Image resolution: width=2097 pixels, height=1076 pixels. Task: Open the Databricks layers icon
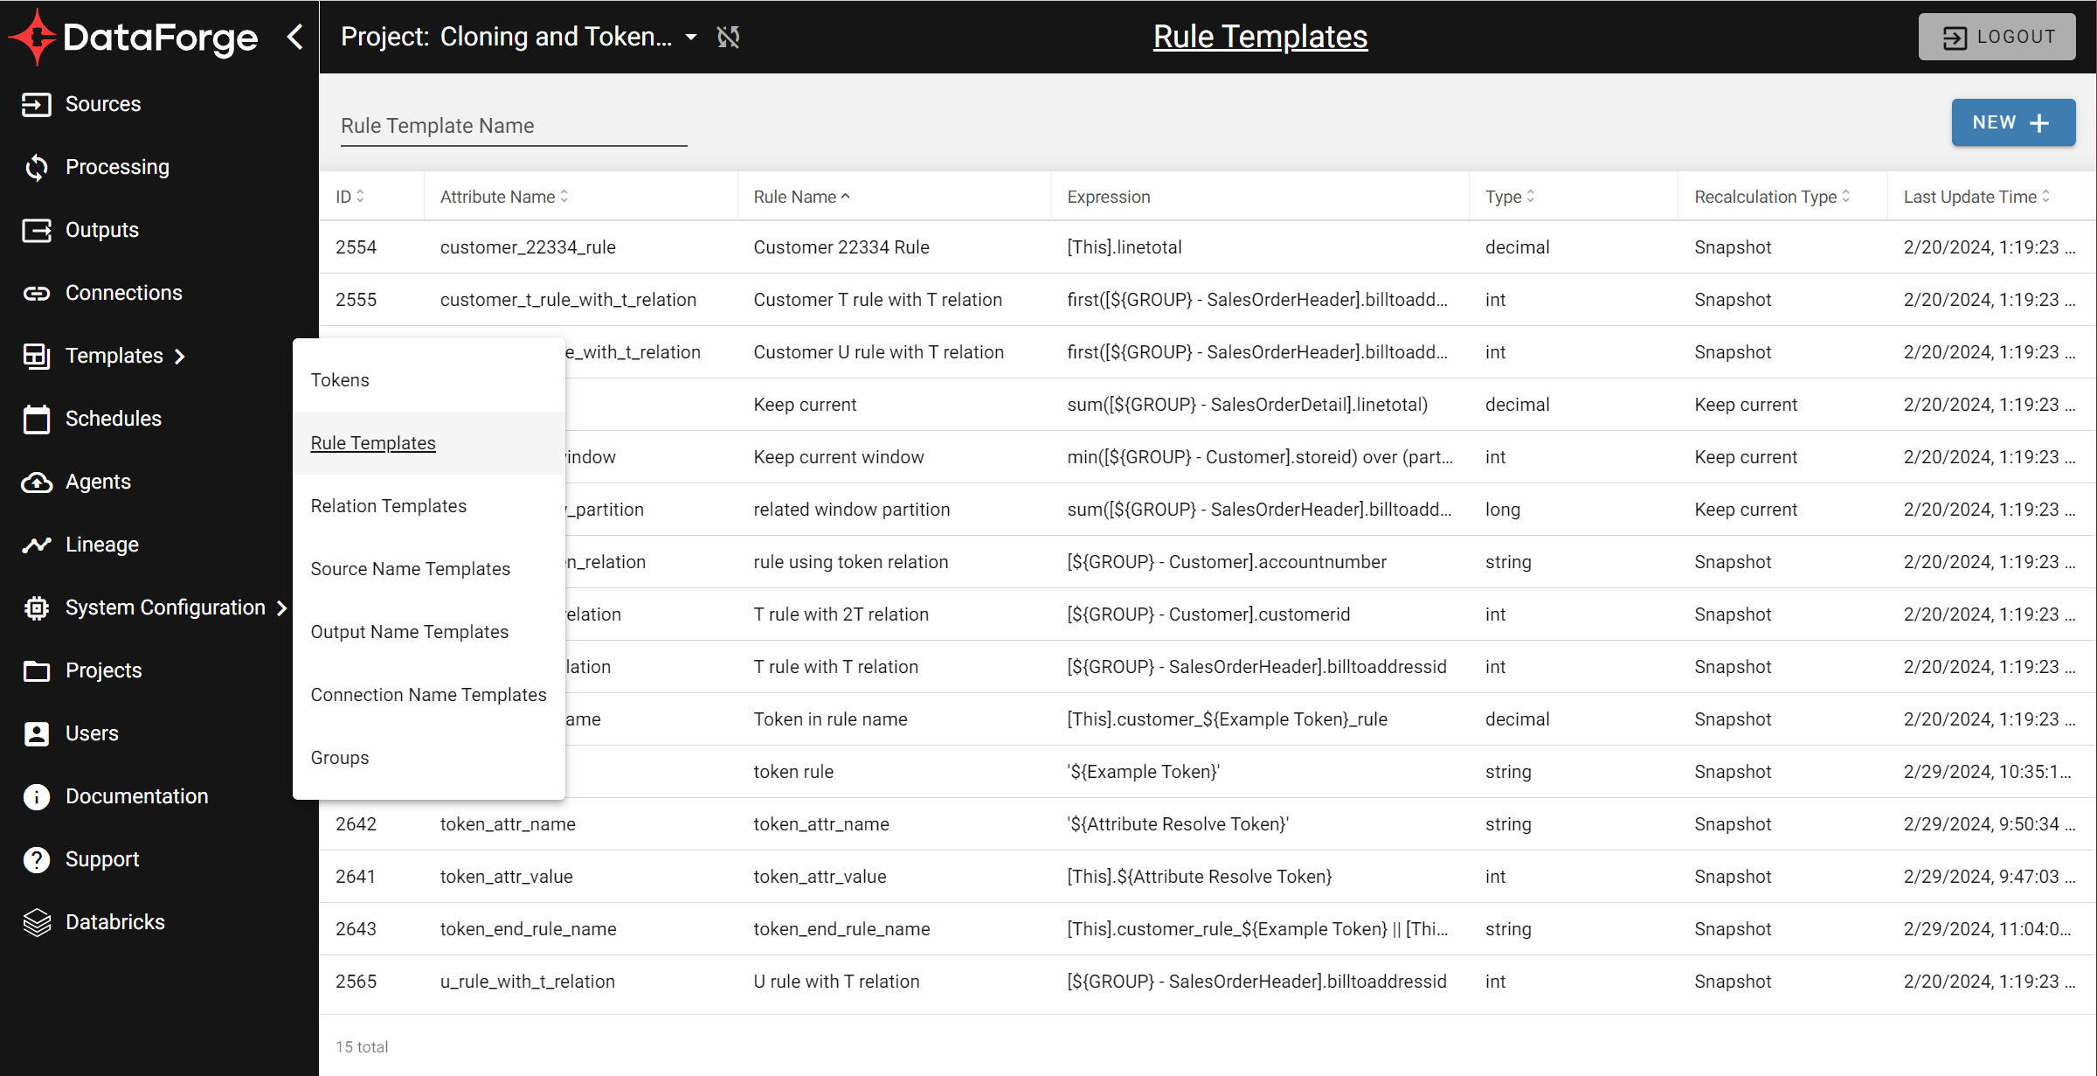[36, 922]
